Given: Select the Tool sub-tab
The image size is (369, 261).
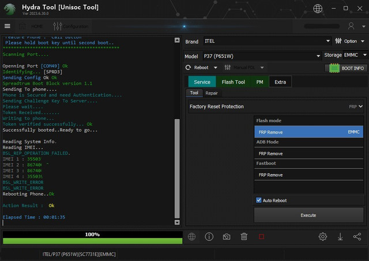Looking at the screenshot, I should (x=194, y=93).
